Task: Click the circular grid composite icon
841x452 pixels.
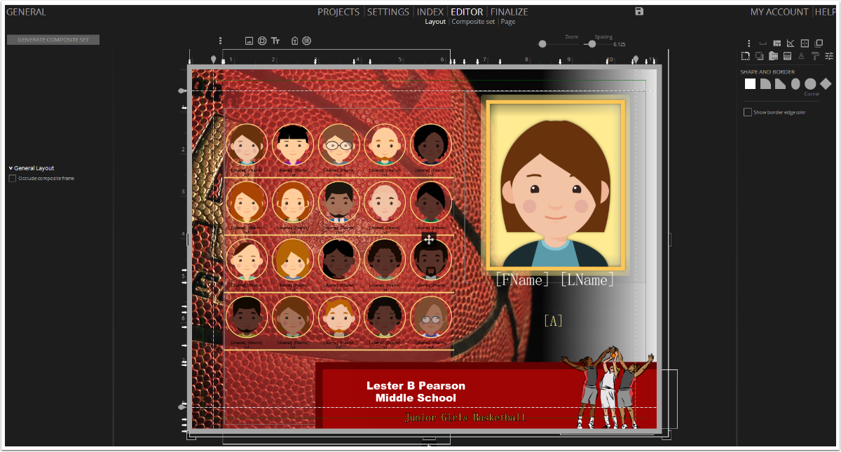Action: click(x=306, y=41)
